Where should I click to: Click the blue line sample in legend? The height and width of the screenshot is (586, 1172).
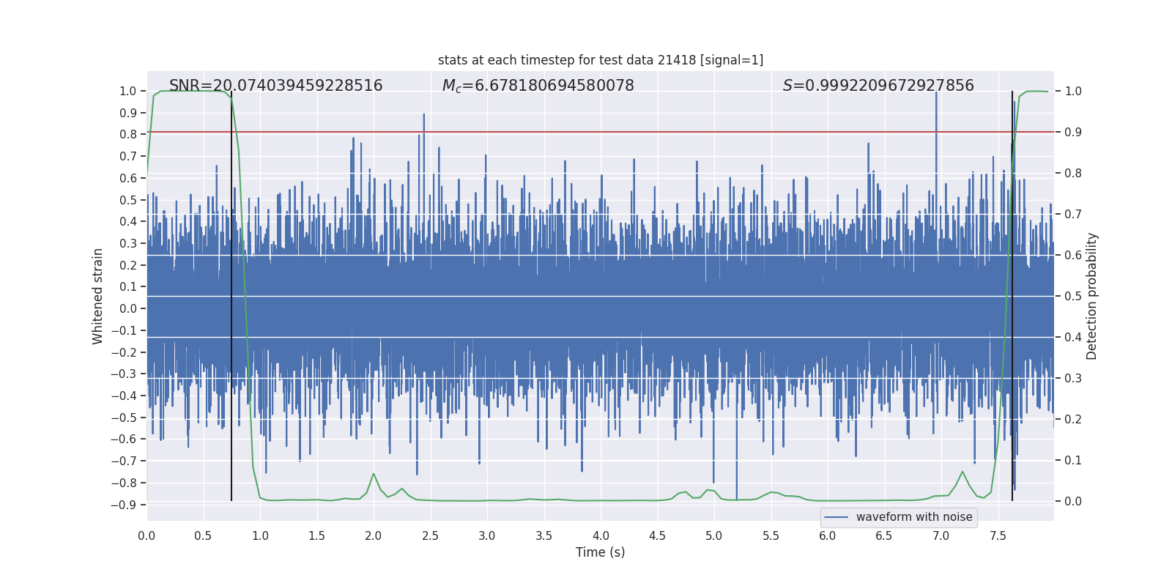pyautogui.click(x=836, y=517)
